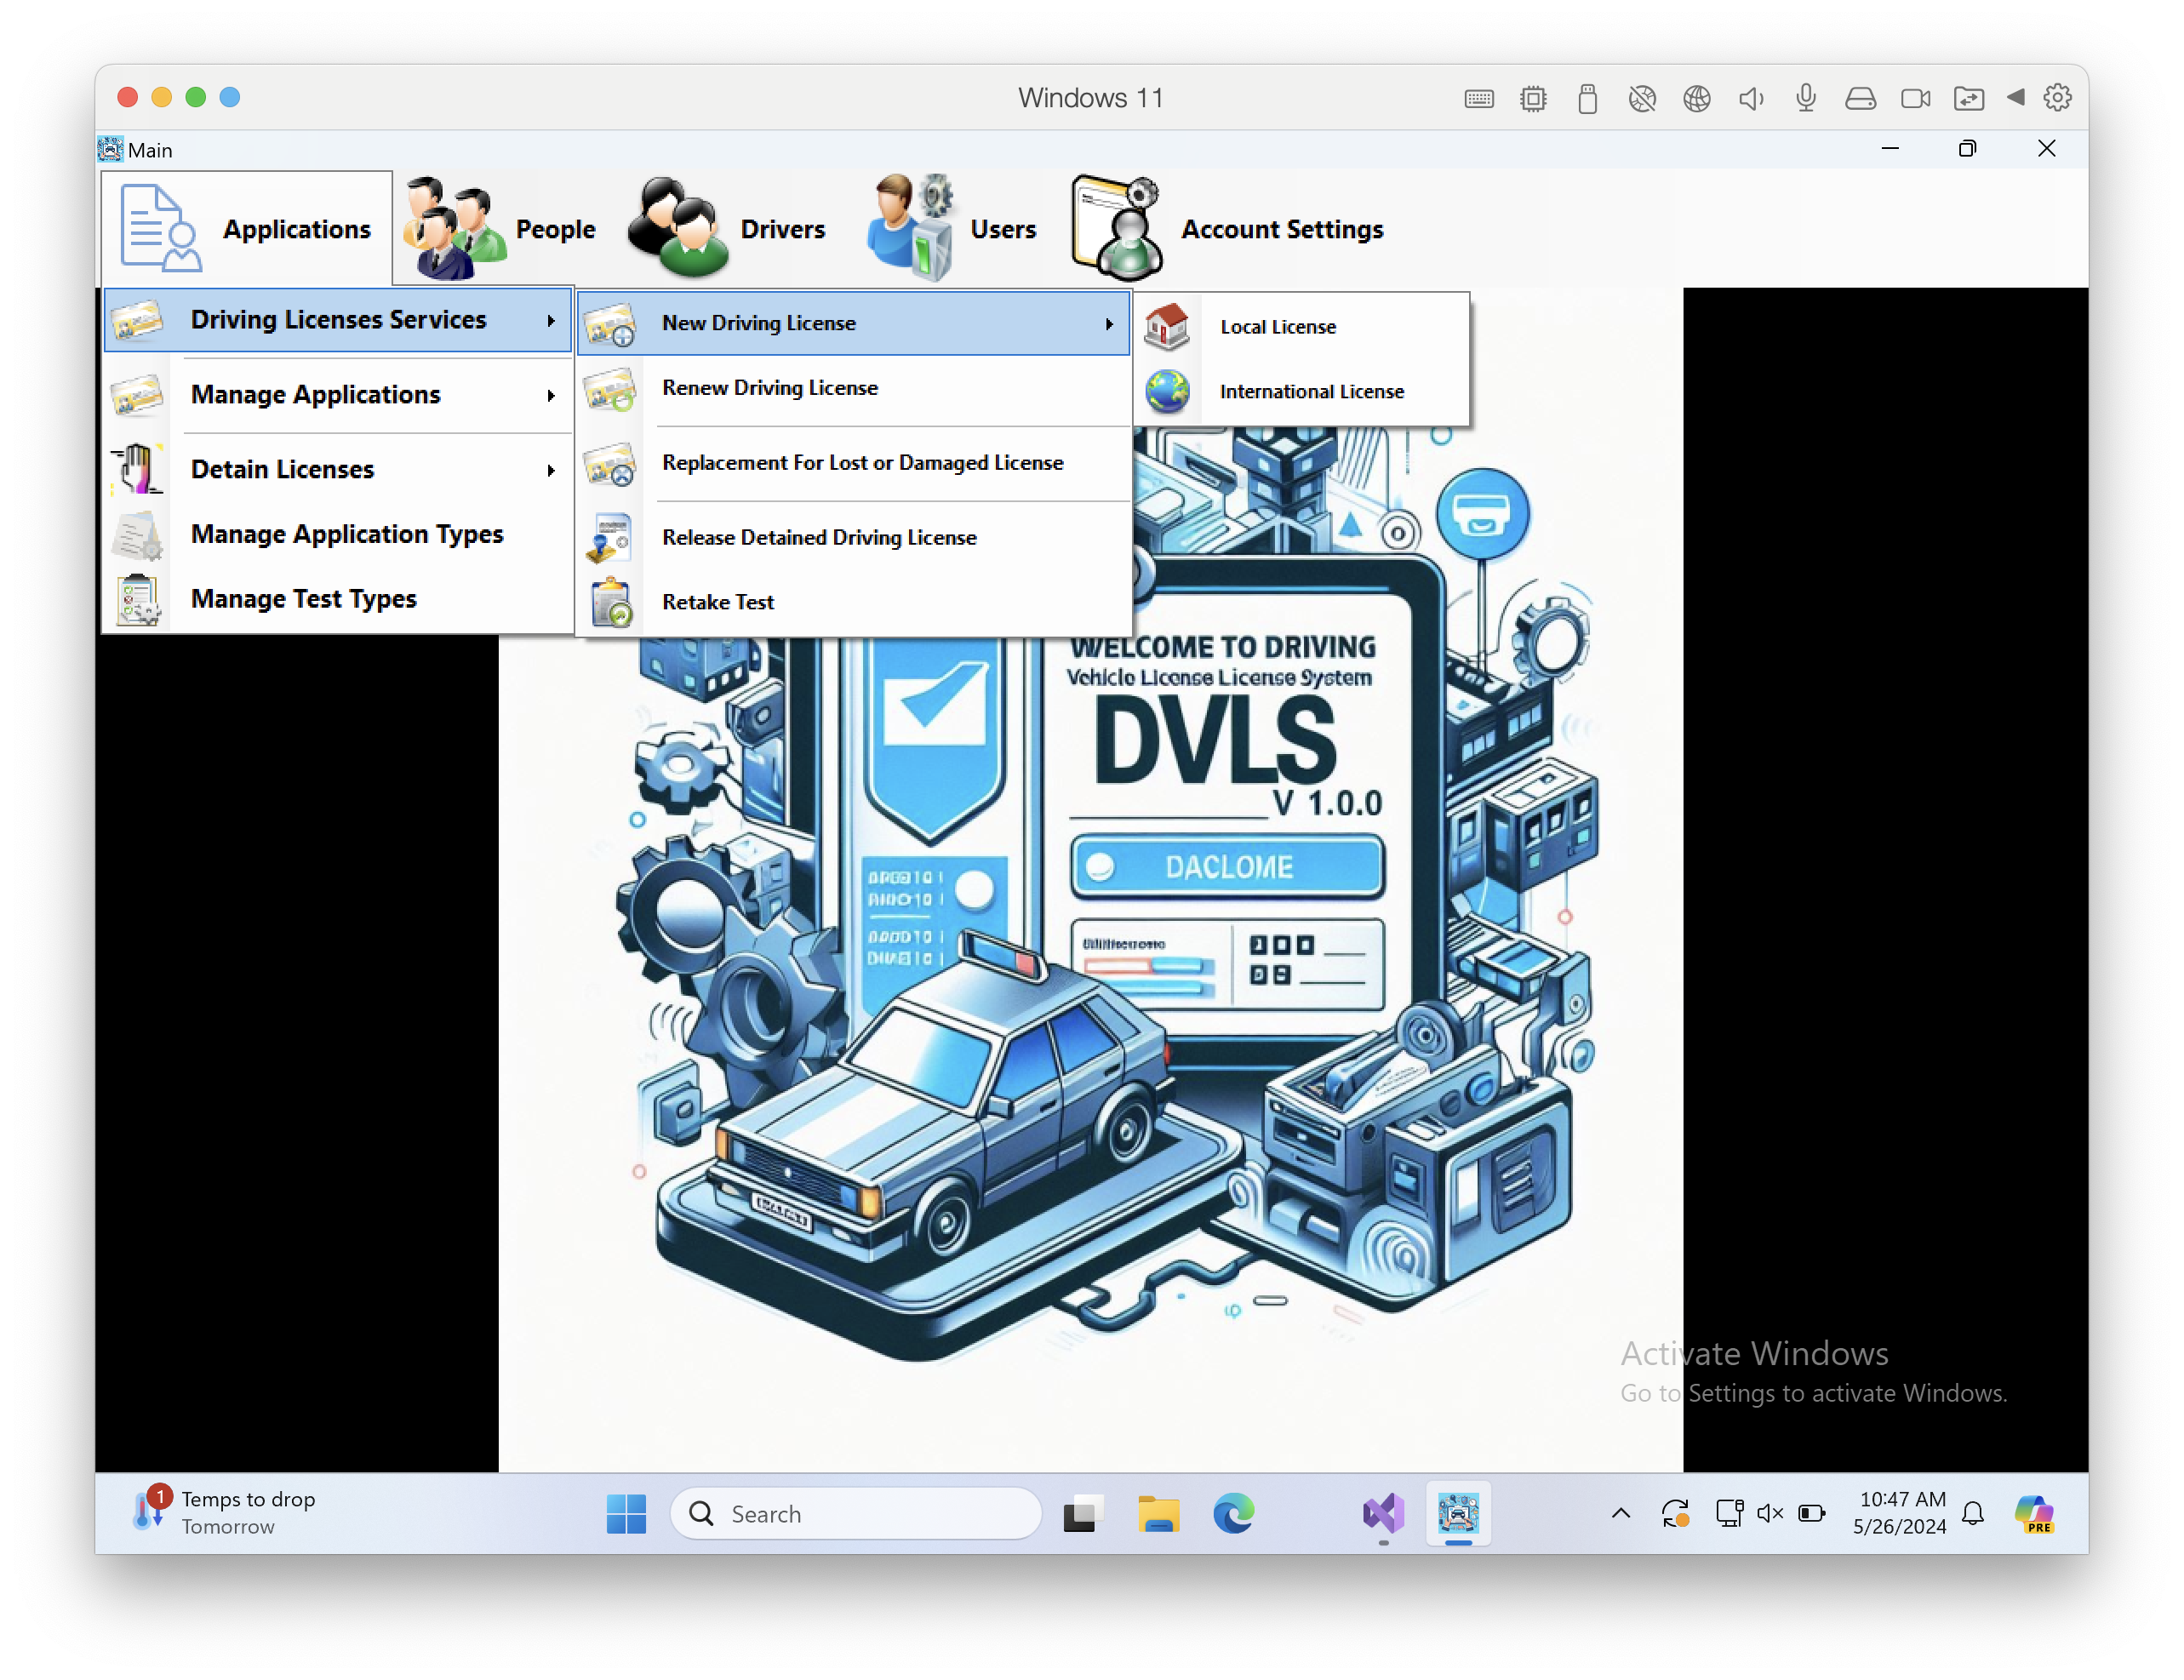Click the muted volume tray icon
The image size is (2184, 1680).
[1770, 1515]
